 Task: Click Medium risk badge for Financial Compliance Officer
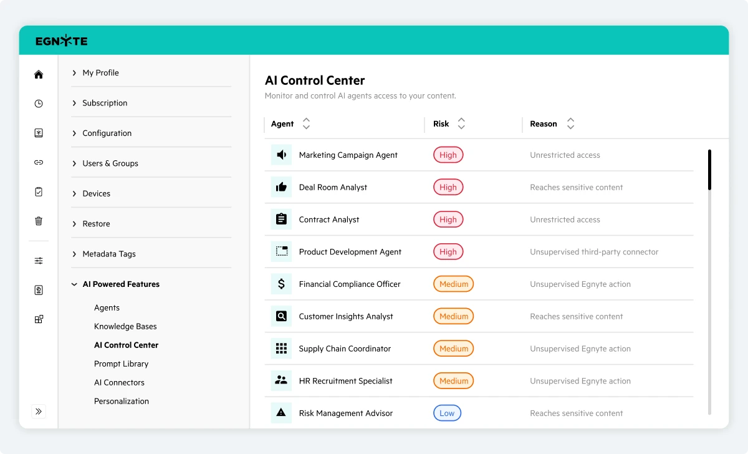pyautogui.click(x=454, y=284)
